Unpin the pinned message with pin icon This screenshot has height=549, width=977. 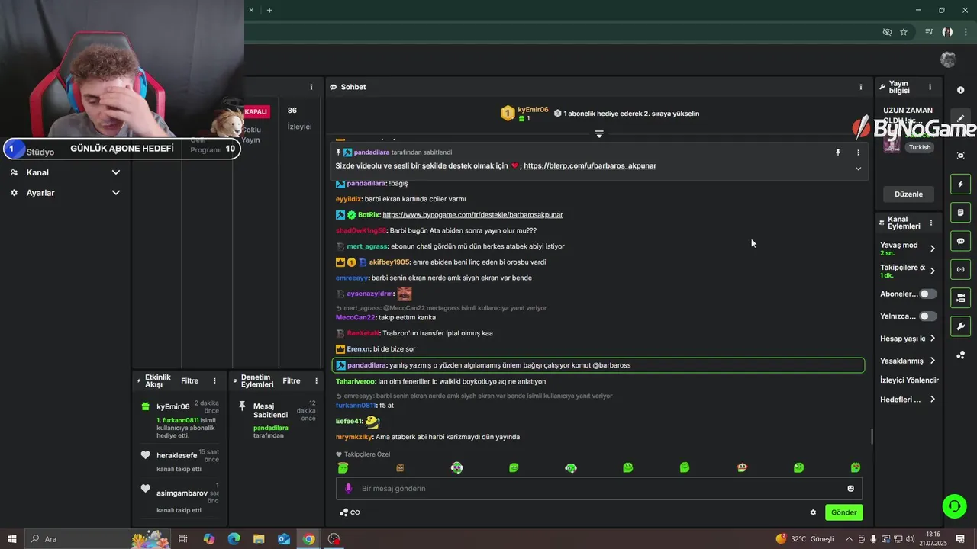(837, 152)
